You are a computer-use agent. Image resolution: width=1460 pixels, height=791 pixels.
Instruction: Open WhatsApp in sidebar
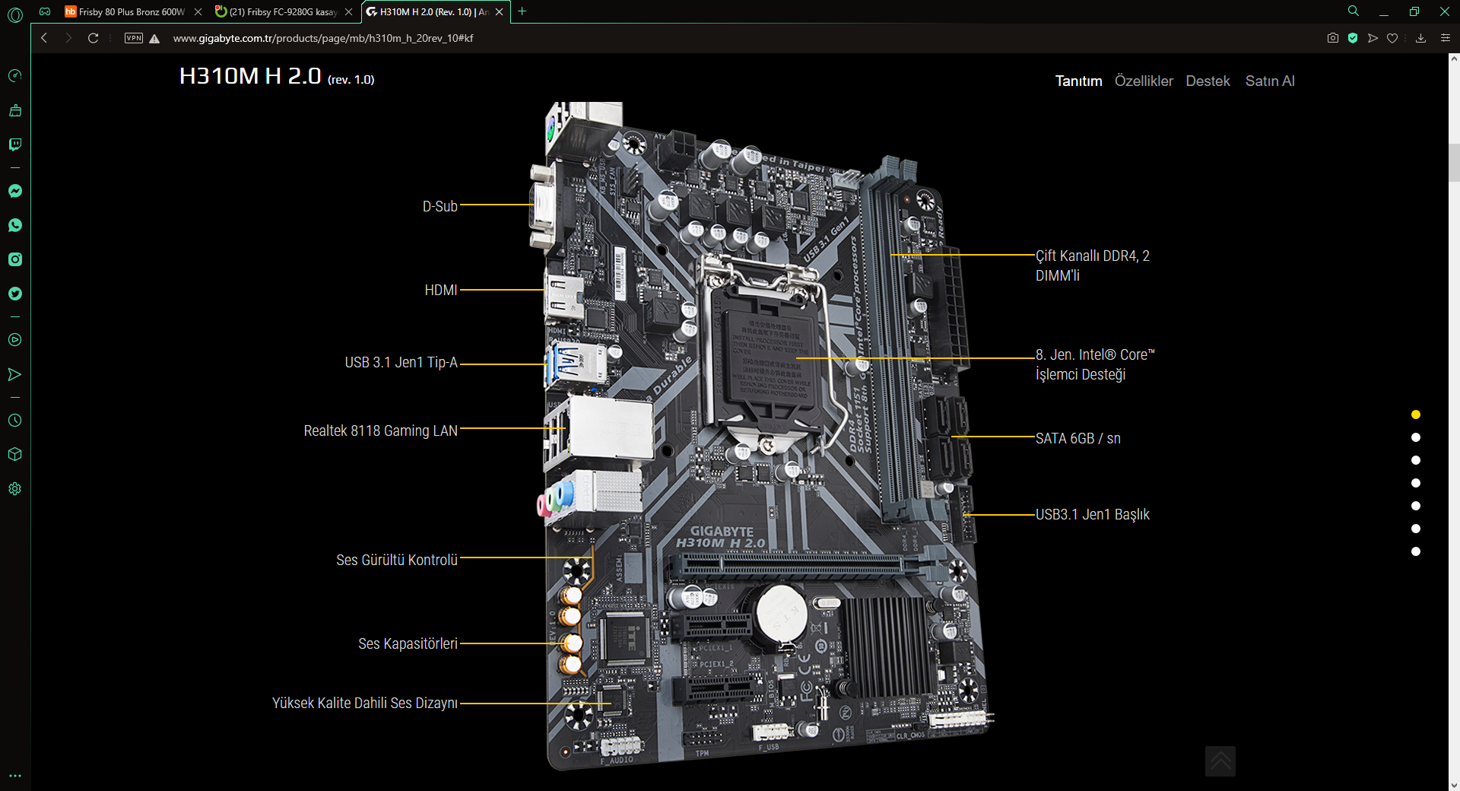coord(15,225)
